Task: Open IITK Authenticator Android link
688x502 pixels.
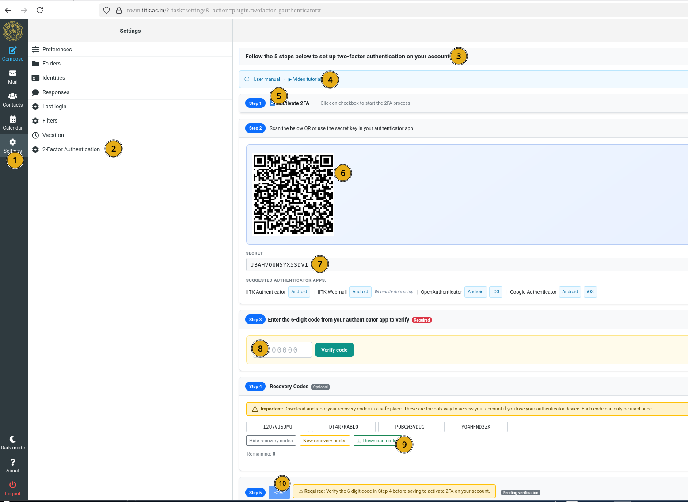Action: (x=299, y=292)
